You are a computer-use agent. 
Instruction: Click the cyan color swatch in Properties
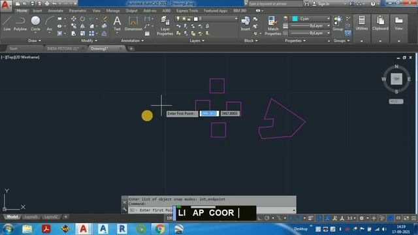click(295, 19)
